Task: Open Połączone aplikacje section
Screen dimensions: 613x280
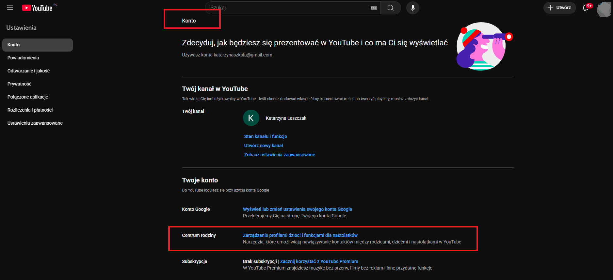Action: click(28, 97)
